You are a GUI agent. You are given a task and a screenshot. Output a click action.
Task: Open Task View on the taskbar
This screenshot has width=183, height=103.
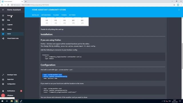coord(7,101)
